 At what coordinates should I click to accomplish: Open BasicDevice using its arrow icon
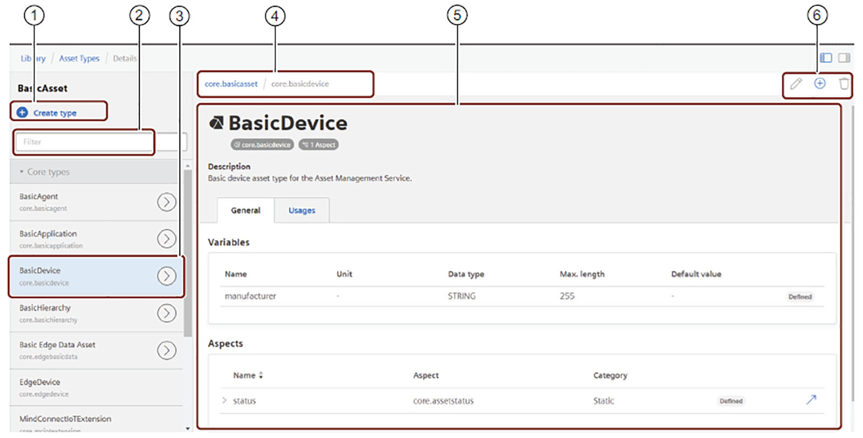167,276
